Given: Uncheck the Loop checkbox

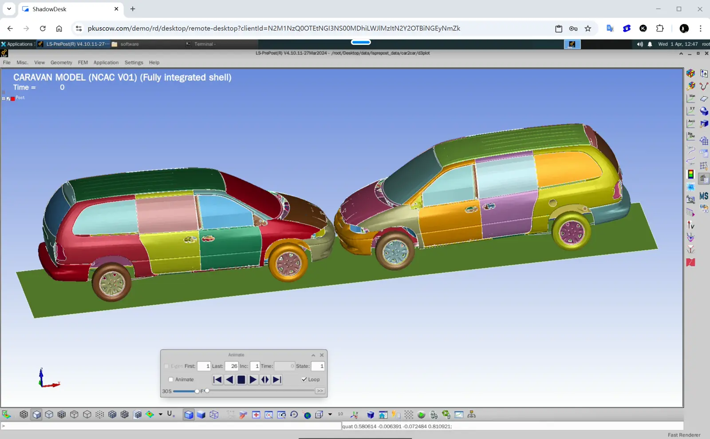Looking at the screenshot, I should (x=304, y=379).
